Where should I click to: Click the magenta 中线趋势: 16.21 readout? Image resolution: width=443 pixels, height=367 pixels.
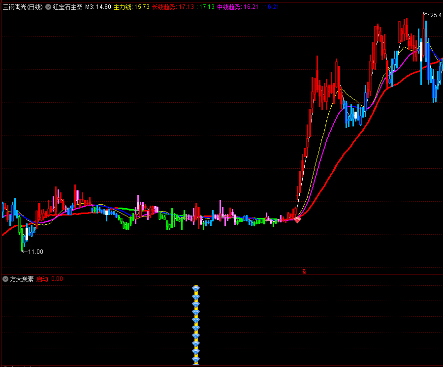pyautogui.click(x=238, y=7)
